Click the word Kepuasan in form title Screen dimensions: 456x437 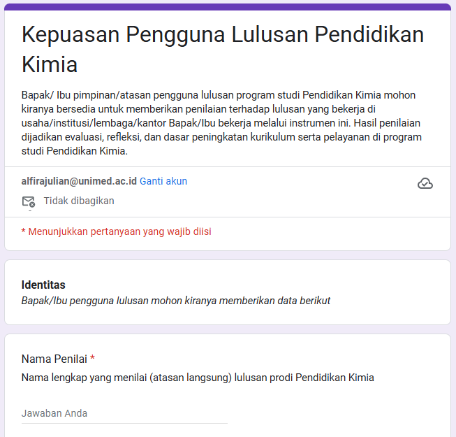(x=71, y=35)
